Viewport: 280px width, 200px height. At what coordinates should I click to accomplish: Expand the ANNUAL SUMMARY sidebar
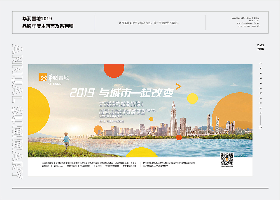click(x=15, y=112)
